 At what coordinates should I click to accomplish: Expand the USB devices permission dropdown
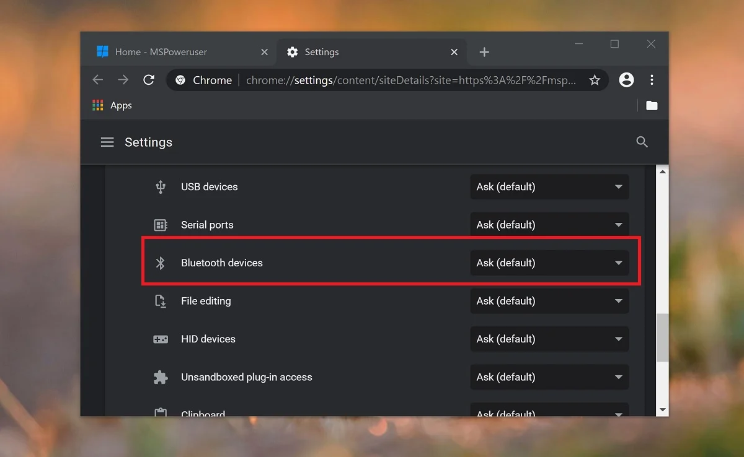coord(549,187)
